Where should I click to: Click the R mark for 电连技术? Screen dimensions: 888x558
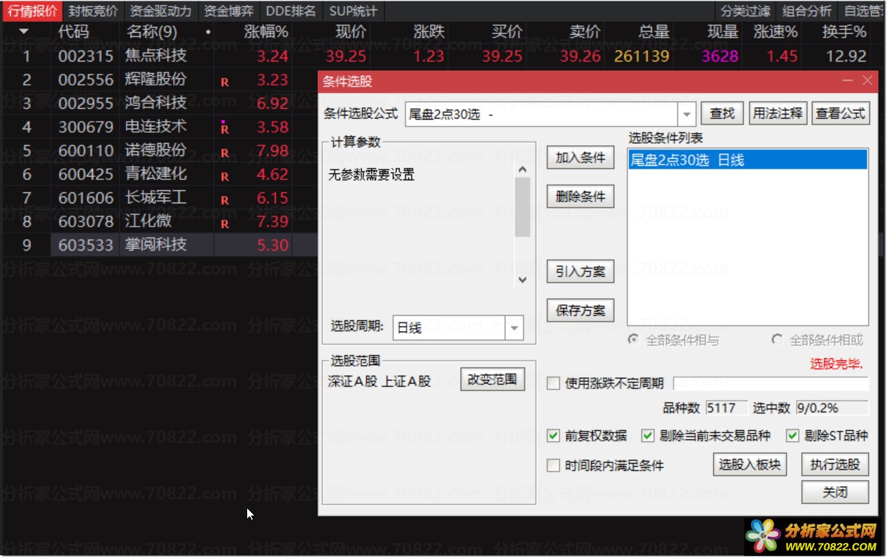point(225,127)
